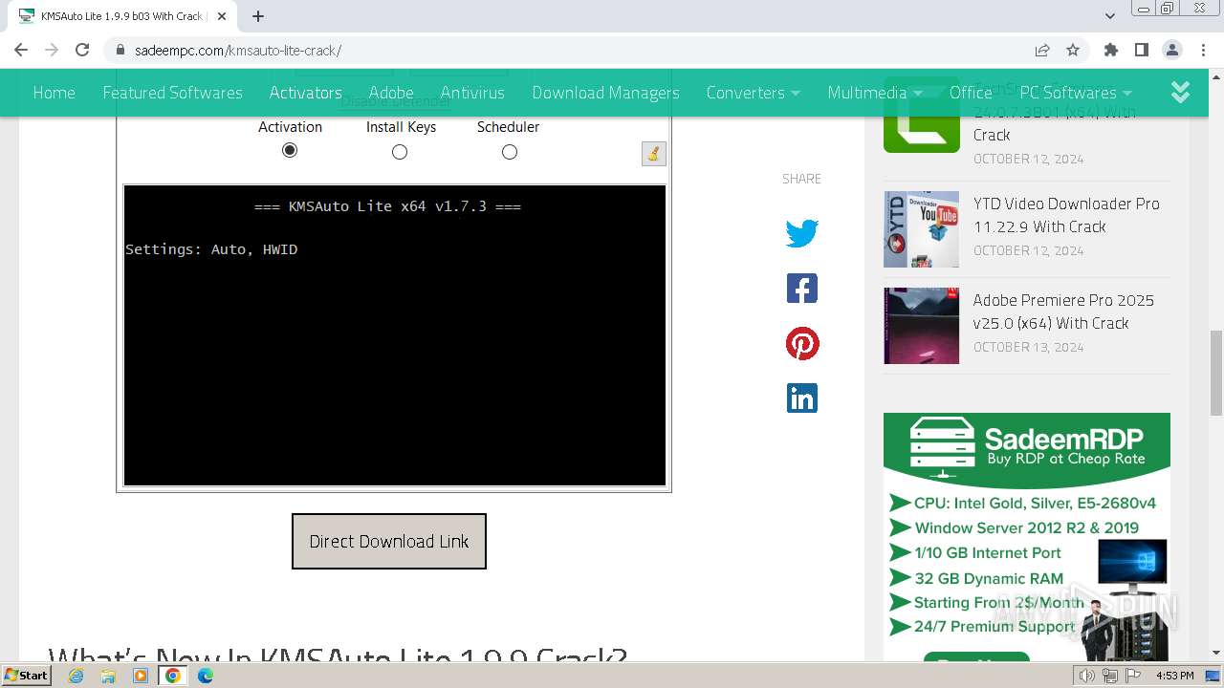The height and width of the screenshot is (688, 1224).
Task: Open YTD Video Downloader Pro article link
Action: 1066,215
